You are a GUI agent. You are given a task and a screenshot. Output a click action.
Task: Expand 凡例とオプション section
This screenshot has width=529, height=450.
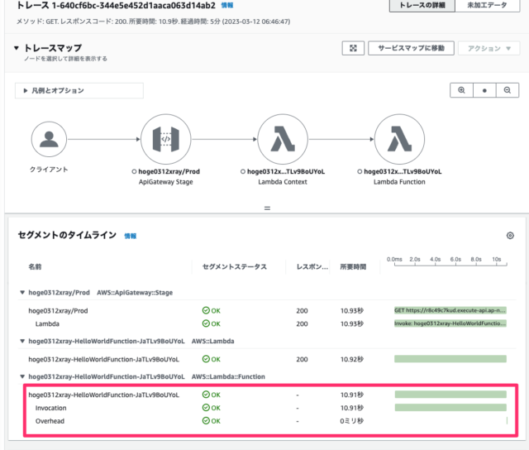pyautogui.click(x=79, y=90)
